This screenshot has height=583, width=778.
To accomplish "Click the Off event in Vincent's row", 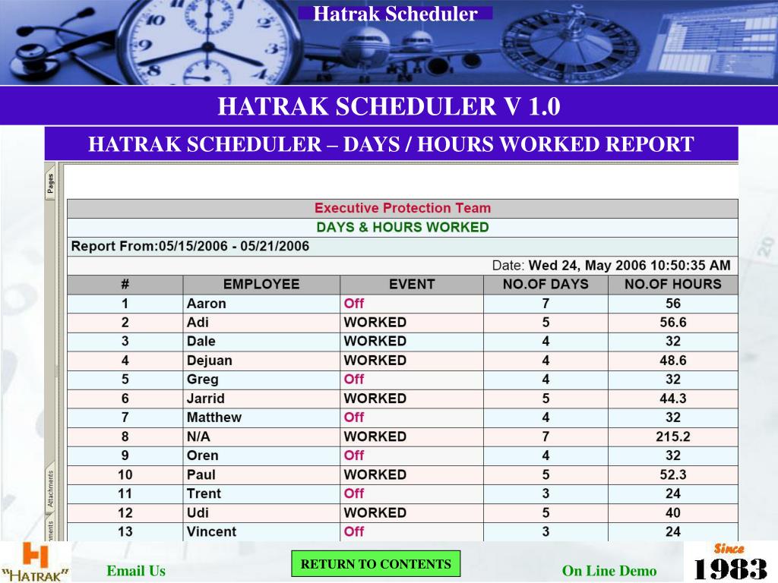I will tap(354, 531).
